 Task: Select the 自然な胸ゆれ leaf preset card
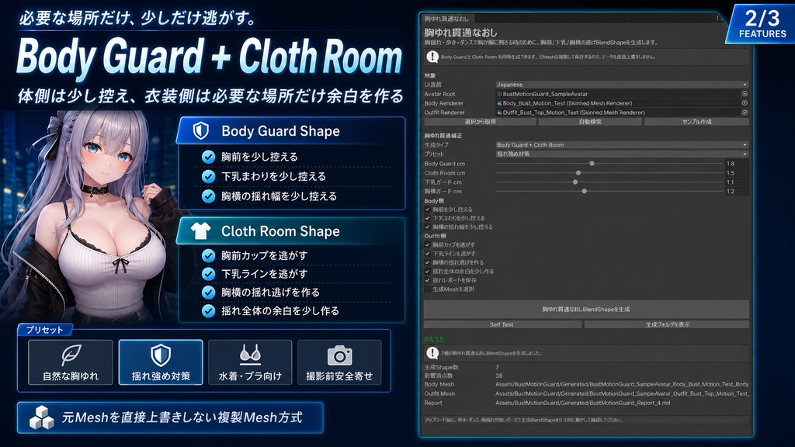click(x=71, y=362)
